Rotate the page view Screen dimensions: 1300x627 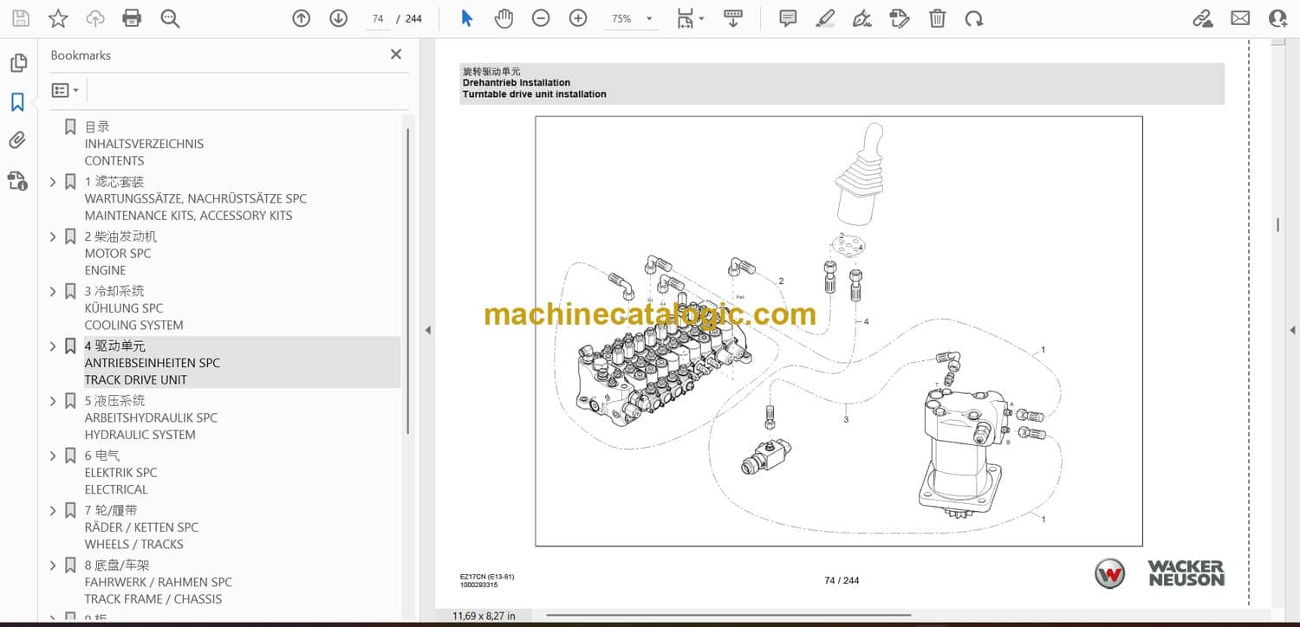tap(974, 18)
